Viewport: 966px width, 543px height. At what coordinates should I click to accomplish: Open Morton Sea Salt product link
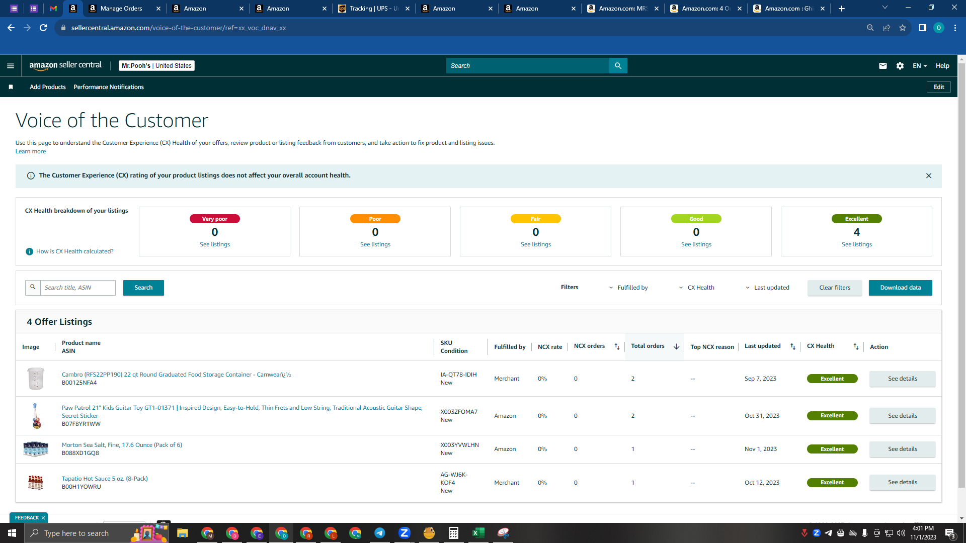(122, 445)
